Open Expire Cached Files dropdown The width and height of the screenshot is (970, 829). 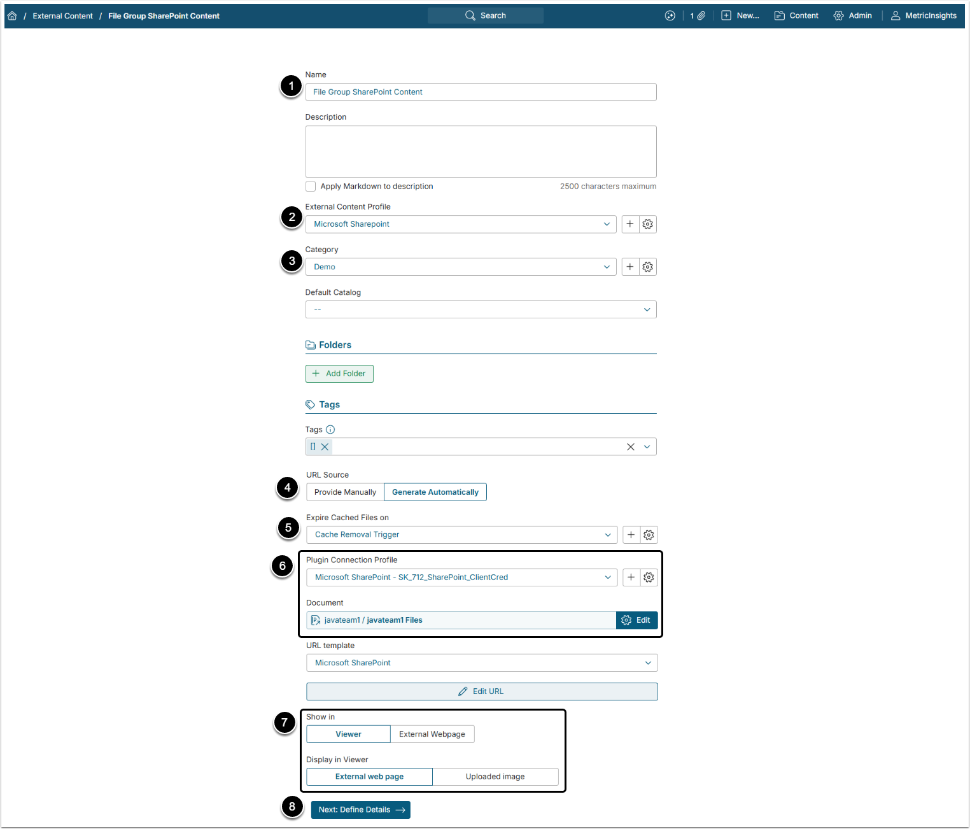tap(462, 535)
